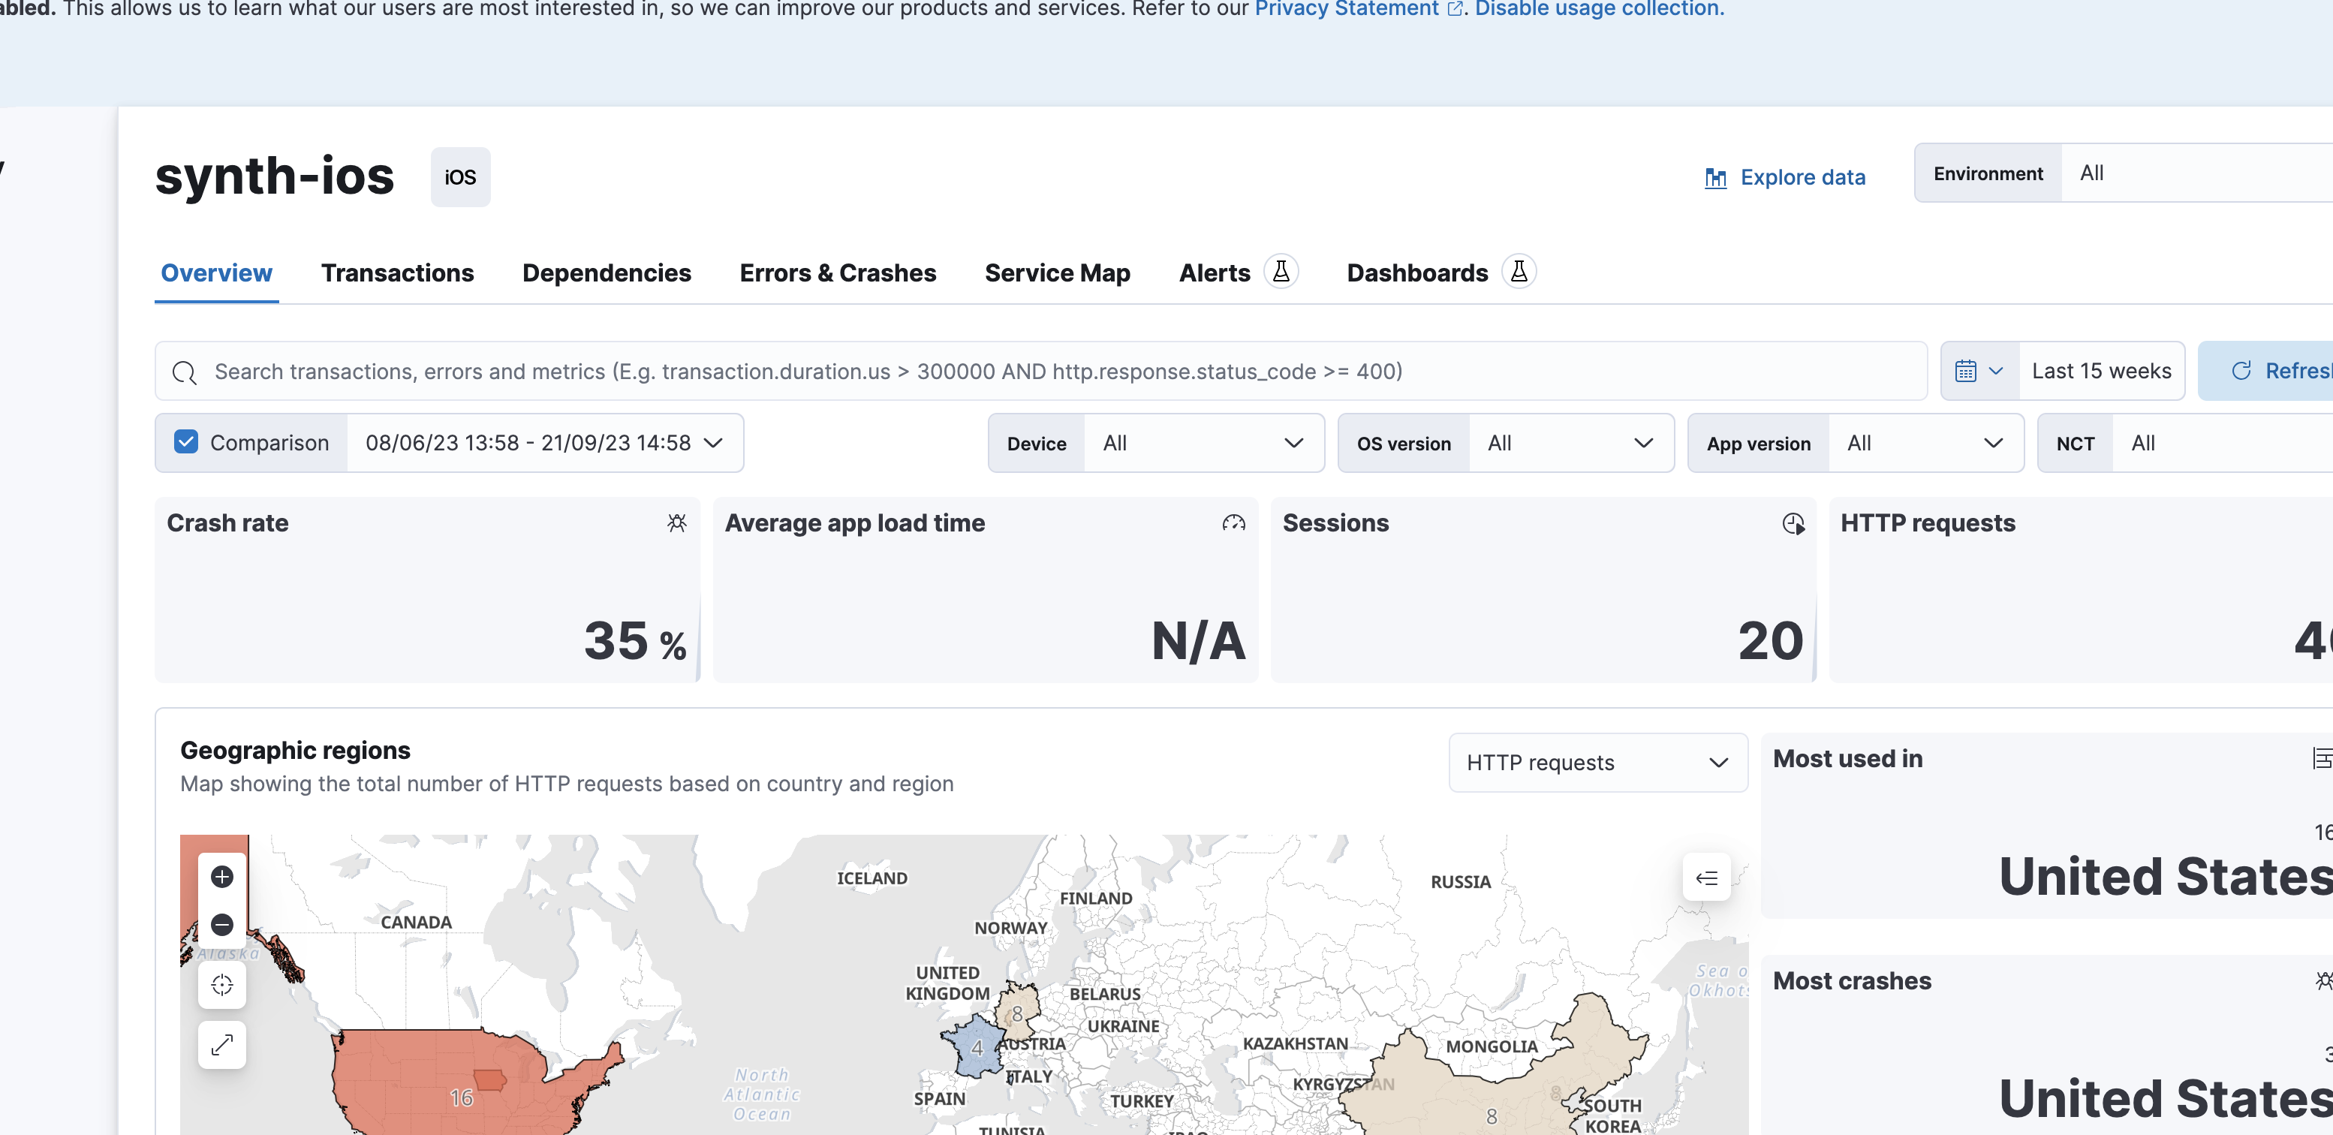Viewport: 2333px width, 1135px height.
Task: Click the Last 15 weeks date range
Action: point(2101,372)
